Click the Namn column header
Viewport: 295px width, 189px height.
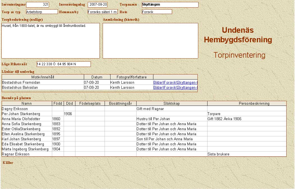tap(27, 104)
